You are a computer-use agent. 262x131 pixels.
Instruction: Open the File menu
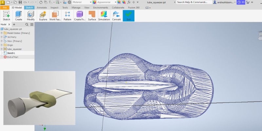click(x=5, y=7)
